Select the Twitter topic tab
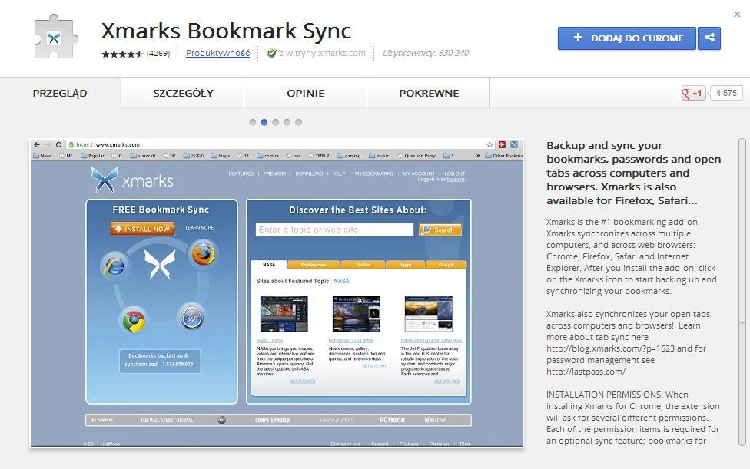 tap(363, 265)
